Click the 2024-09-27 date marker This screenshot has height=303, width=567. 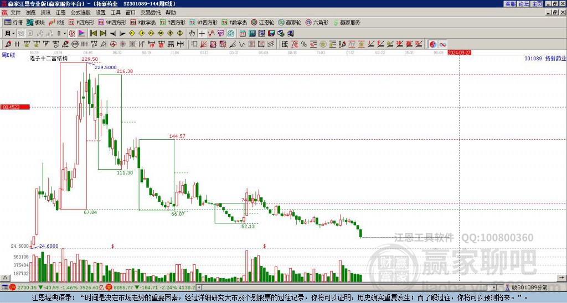[459, 53]
